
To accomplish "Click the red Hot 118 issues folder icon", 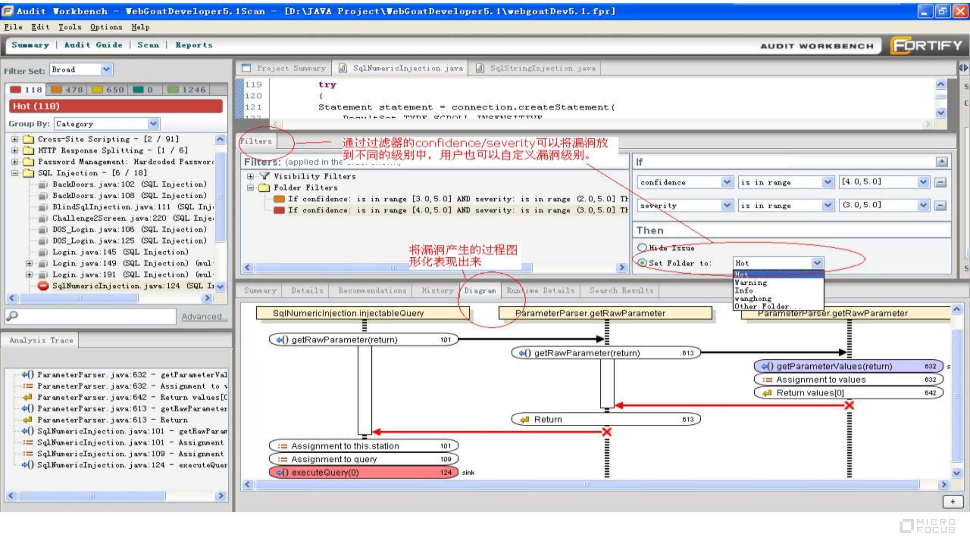I will point(15,89).
